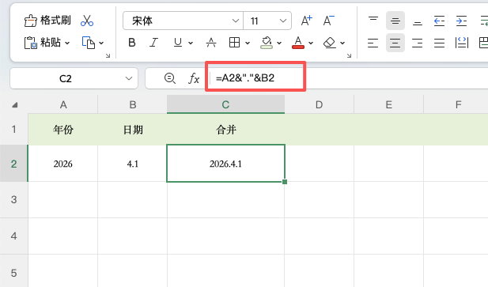Select column B header
This screenshot has height=287, width=488.
(x=133, y=104)
